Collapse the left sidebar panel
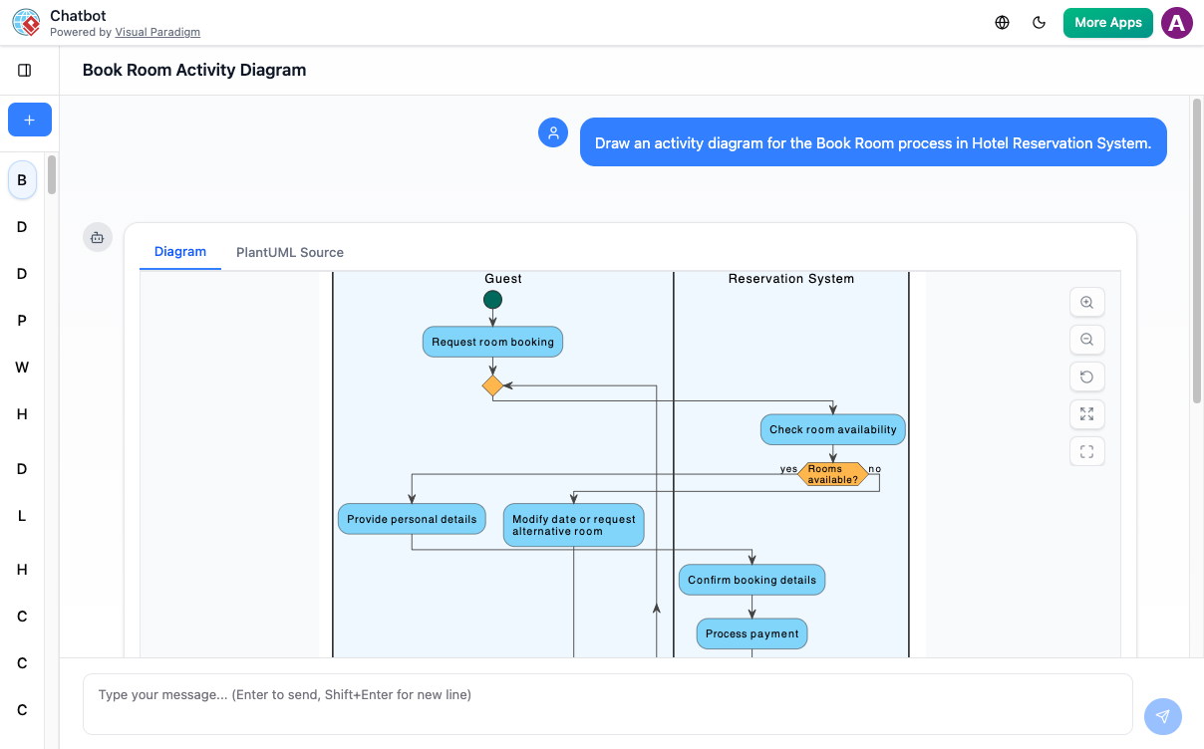The image size is (1204, 749). (25, 70)
